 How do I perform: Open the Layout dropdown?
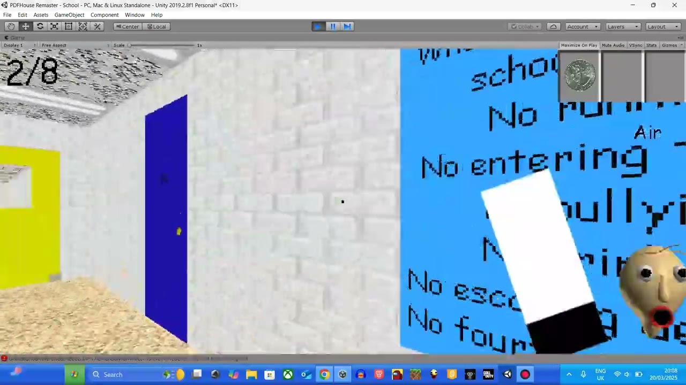coord(662,26)
